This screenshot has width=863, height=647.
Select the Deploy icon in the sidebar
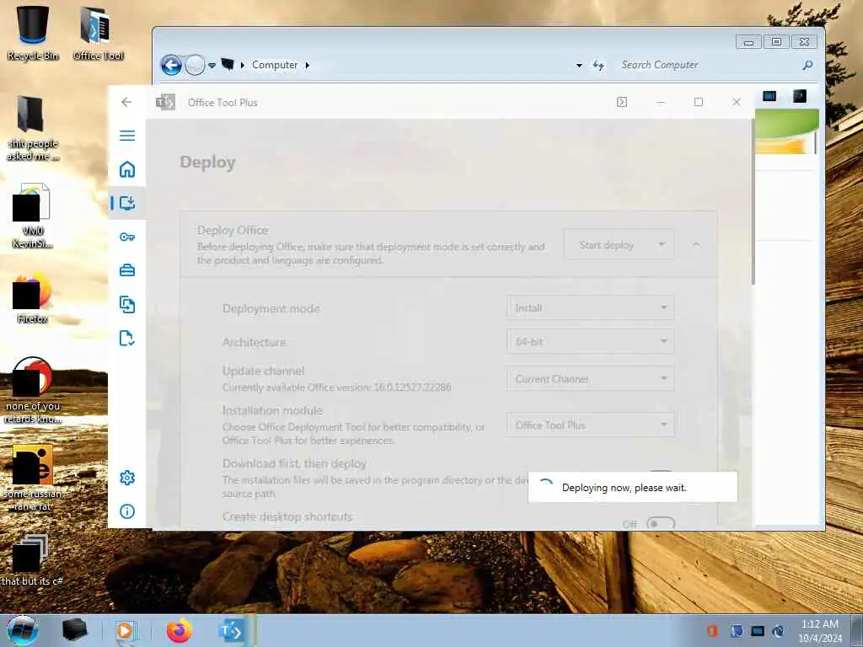tap(127, 203)
